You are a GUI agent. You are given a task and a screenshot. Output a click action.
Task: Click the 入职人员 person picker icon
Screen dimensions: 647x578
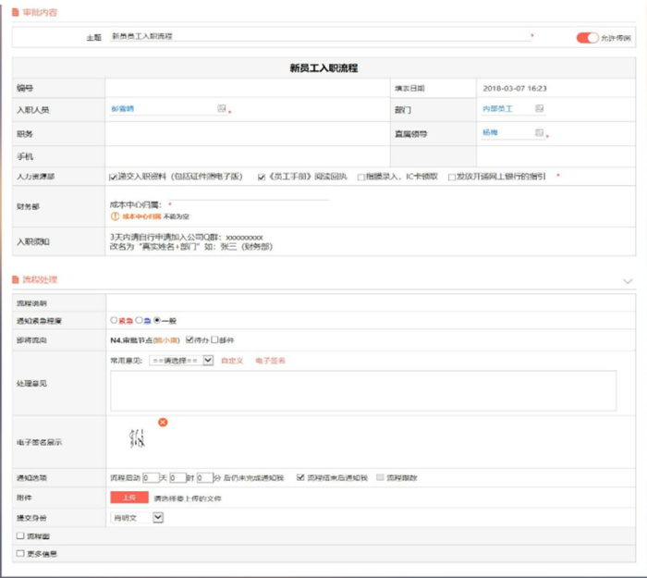(222, 109)
